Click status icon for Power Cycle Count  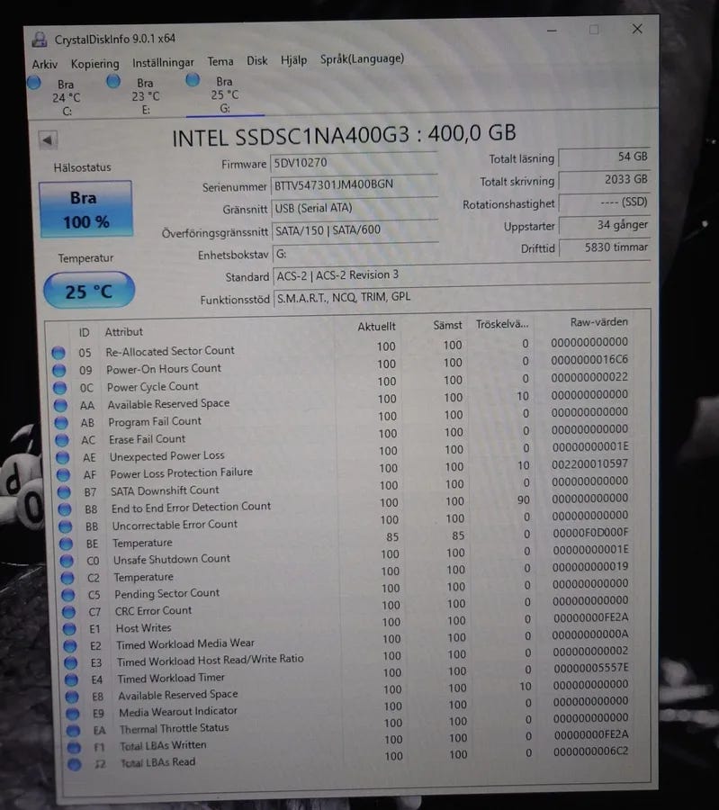coord(60,387)
